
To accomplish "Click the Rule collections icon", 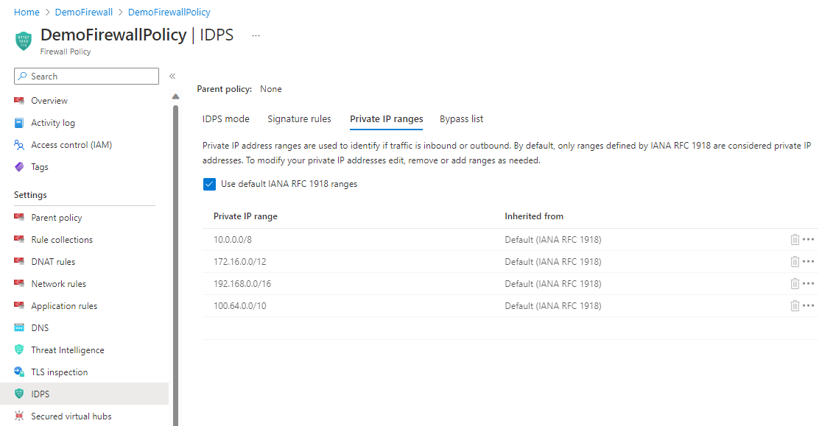I will pyautogui.click(x=19, y=239).
